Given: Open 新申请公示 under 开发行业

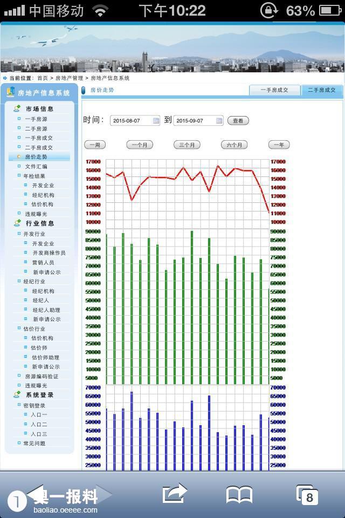Looking at the screenshot, I should (47, 272).
